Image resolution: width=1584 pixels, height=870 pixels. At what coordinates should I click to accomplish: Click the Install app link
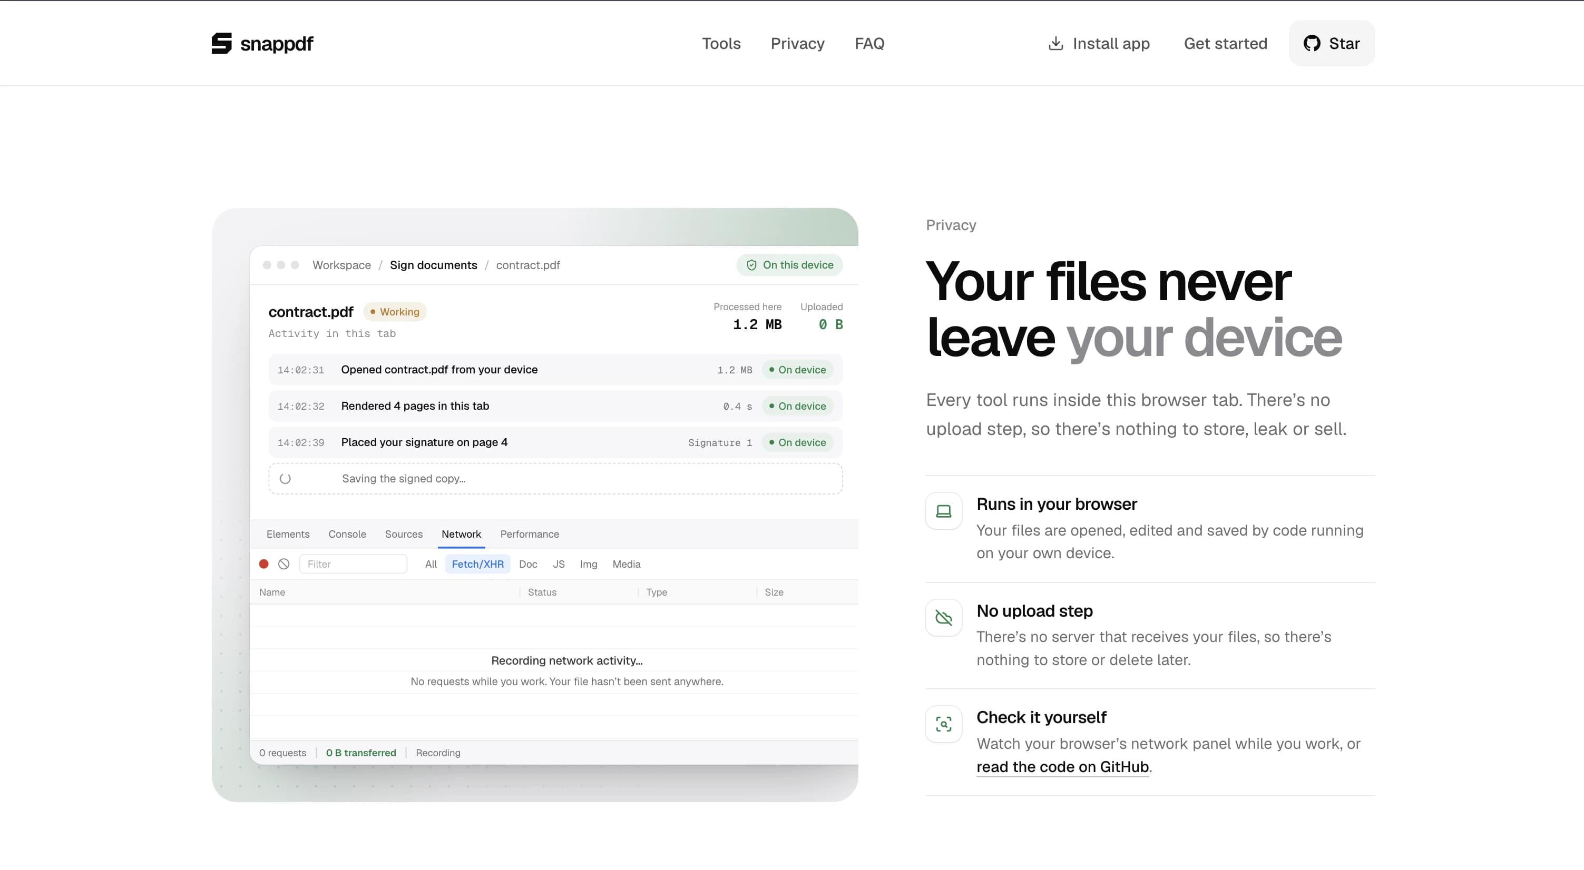(1099, 43)
